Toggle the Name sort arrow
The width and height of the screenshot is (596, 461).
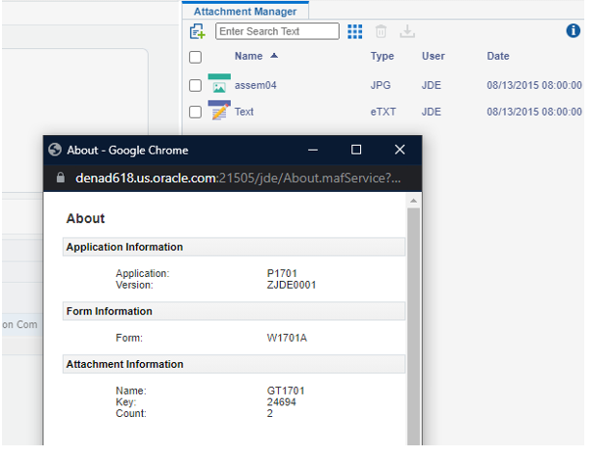click(x=274, y=56)
